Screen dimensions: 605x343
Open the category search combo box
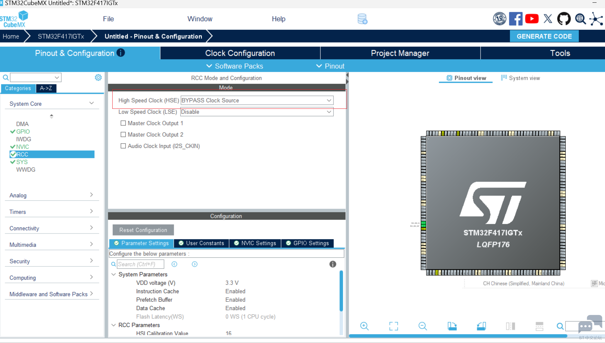(36, 77)
